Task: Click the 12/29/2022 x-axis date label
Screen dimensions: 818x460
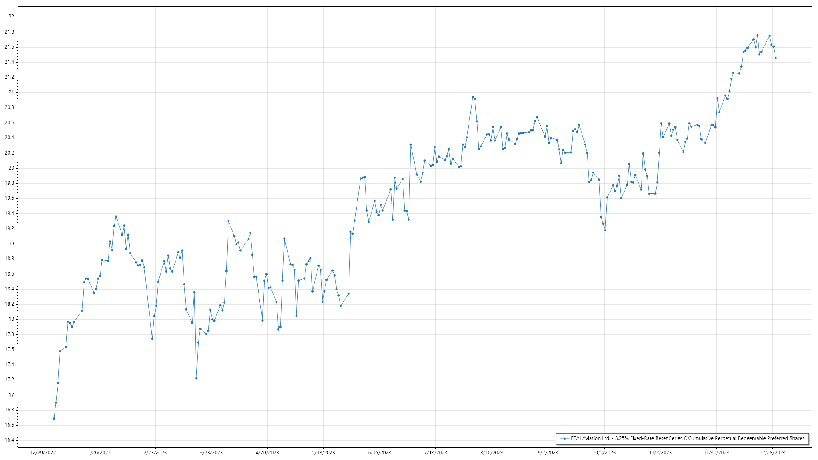Action: 43,453
